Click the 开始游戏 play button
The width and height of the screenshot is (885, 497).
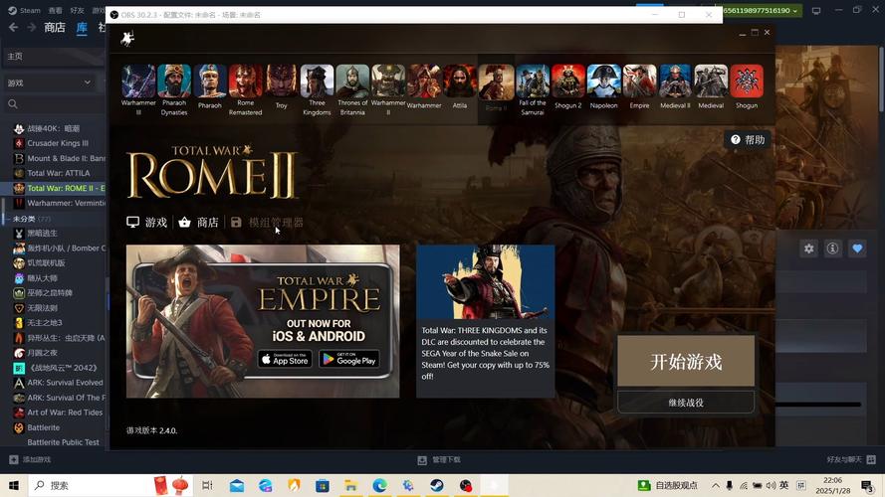686,361
